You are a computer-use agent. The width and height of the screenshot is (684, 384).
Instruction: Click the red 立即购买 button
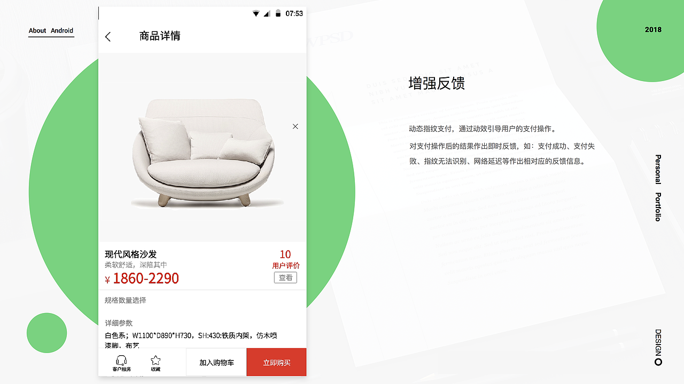(x=276, y=363)
